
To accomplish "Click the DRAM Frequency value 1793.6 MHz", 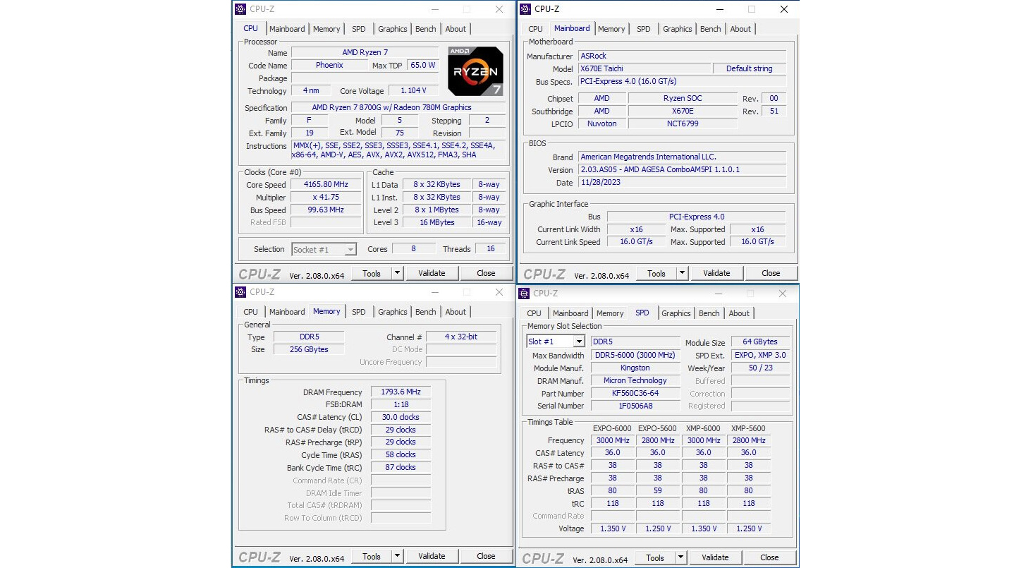I will (401, 392).
